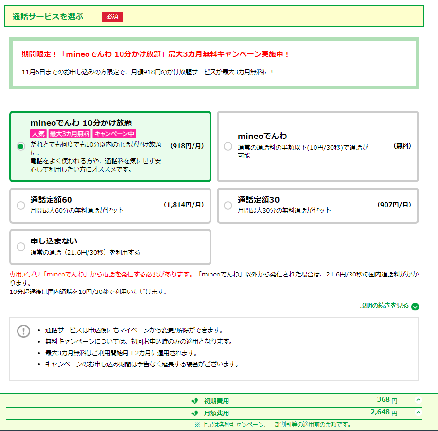
Task: Select the 通話定額60 radio button
Action: (21, 206)
